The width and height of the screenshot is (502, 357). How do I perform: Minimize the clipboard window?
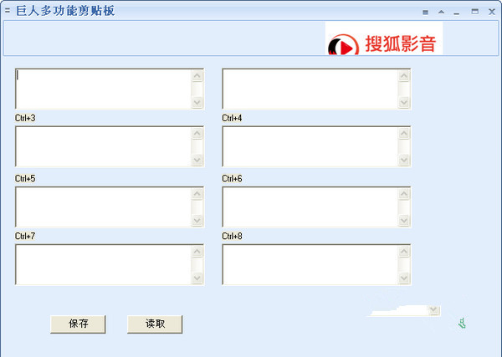[457, 12]
